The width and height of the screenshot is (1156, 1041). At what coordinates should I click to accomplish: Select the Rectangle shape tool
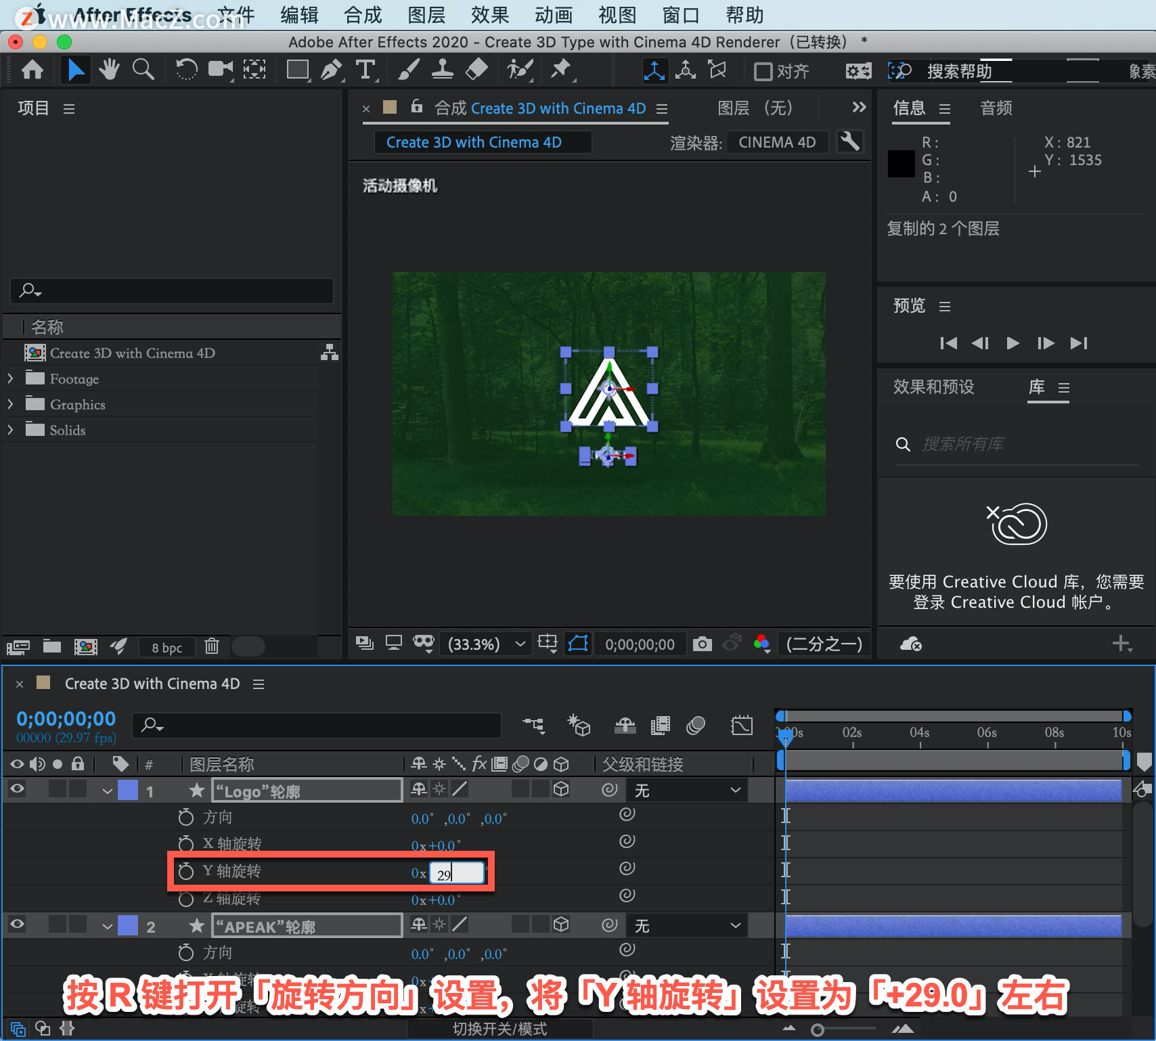[298, 70]
